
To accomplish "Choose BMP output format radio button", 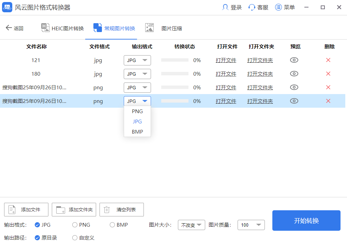I will tap(112, 225).
